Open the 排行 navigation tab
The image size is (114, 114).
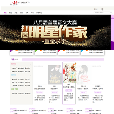32,13
